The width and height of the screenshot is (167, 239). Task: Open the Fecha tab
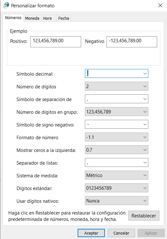pos(63,18)
